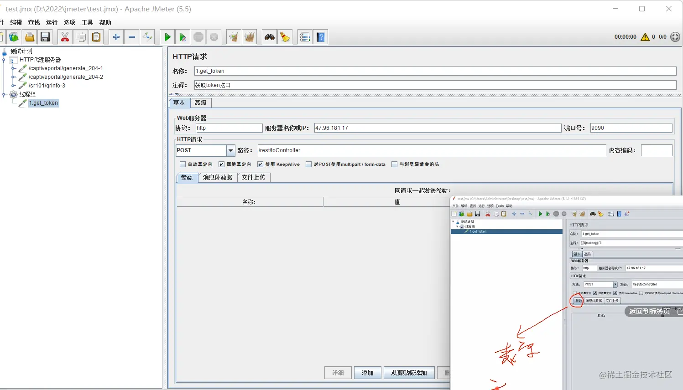The image size is (683, 390).
Task: Select the 1.get_token sampler in main tree
Action: click(43, 103)
